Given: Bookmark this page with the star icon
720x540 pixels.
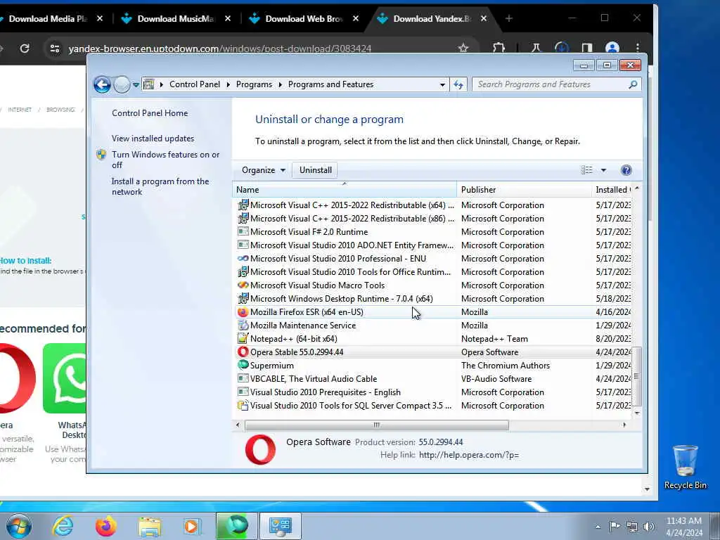Looking at the screenshot, I should 463,48.
